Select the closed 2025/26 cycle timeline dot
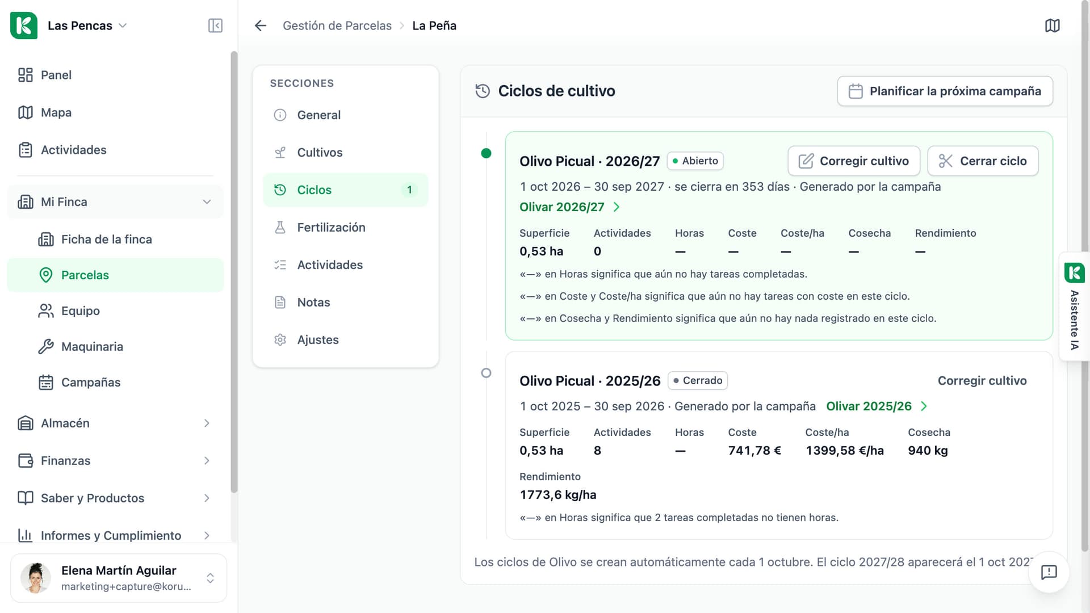This screenshot has height=613, width=1090. pyautogui.click(x=486, y=373)
